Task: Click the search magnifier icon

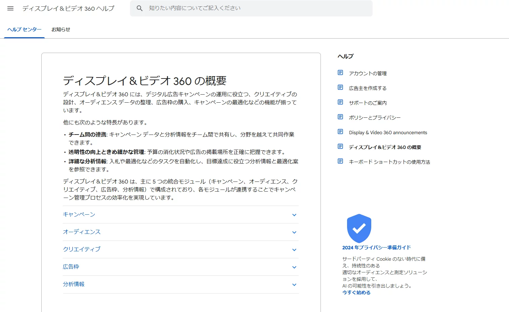Action: point(139,8)
